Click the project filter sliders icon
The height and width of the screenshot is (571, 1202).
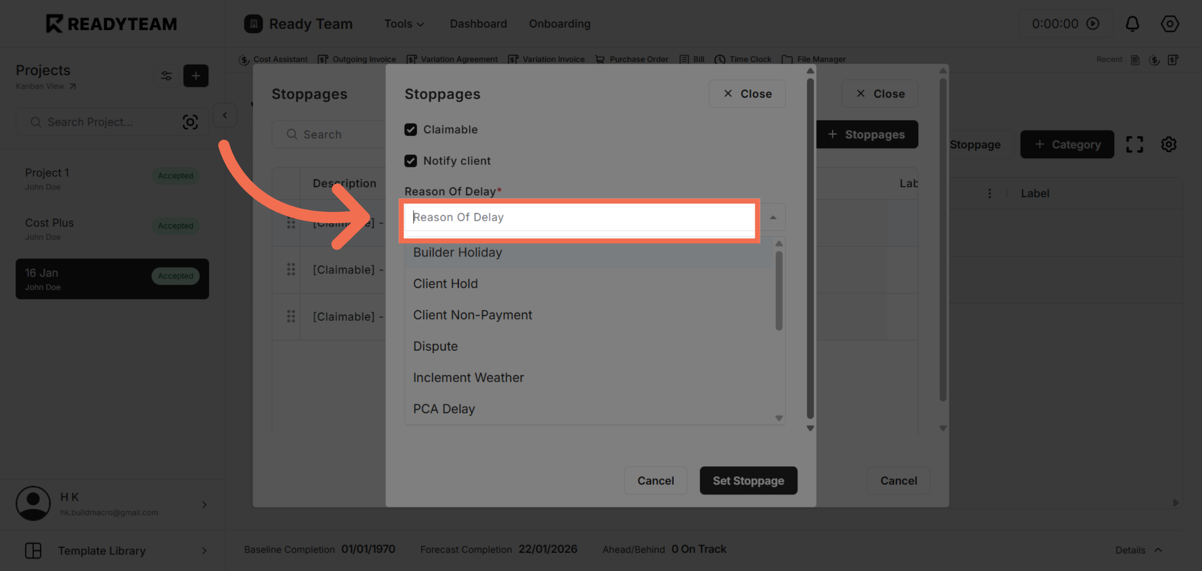pos(166,76)
